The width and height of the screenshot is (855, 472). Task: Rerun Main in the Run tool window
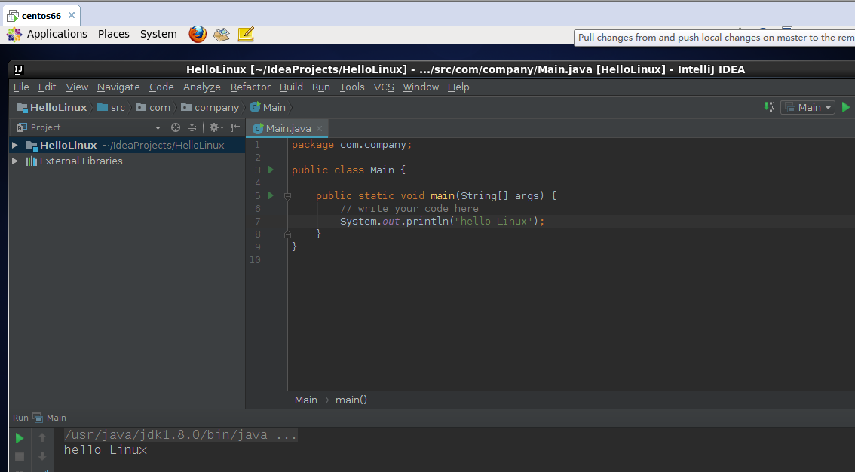coord(19,437)
